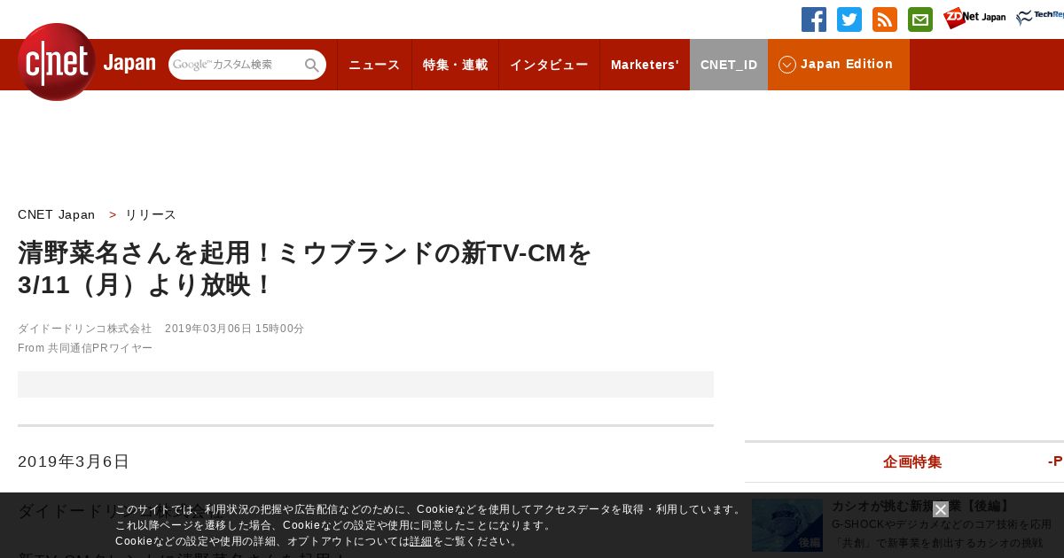This screenshot has height=558, width=1064.
Task: Open 詳細 link in cookie notice
Action: point(421,541)
